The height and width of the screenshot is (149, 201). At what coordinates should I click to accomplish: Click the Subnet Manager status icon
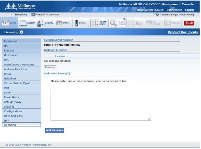click(x=156, y=14)
